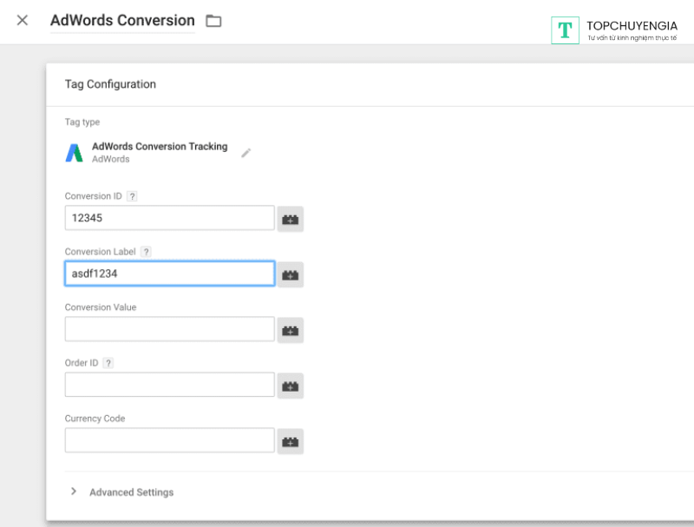
Task: Click the folder icon beside the tag name
Action: 213,21
